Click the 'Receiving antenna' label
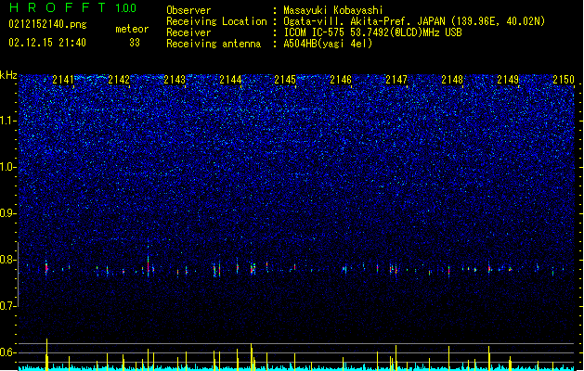584x371 pixels. tap(214, 44)
